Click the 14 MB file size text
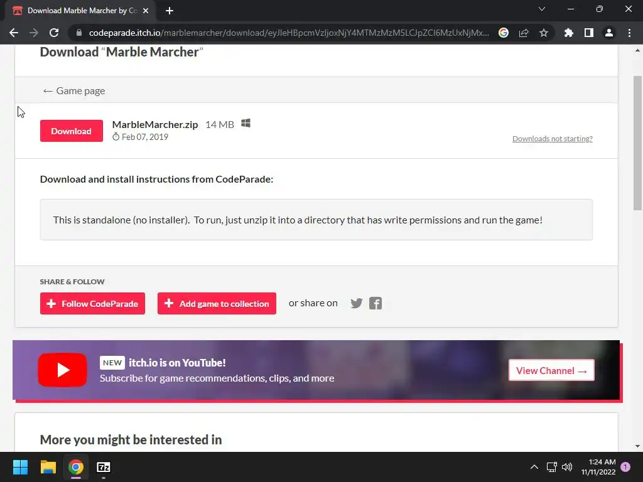The height and width of the screenshot is (482, 643). coord(220,125)
